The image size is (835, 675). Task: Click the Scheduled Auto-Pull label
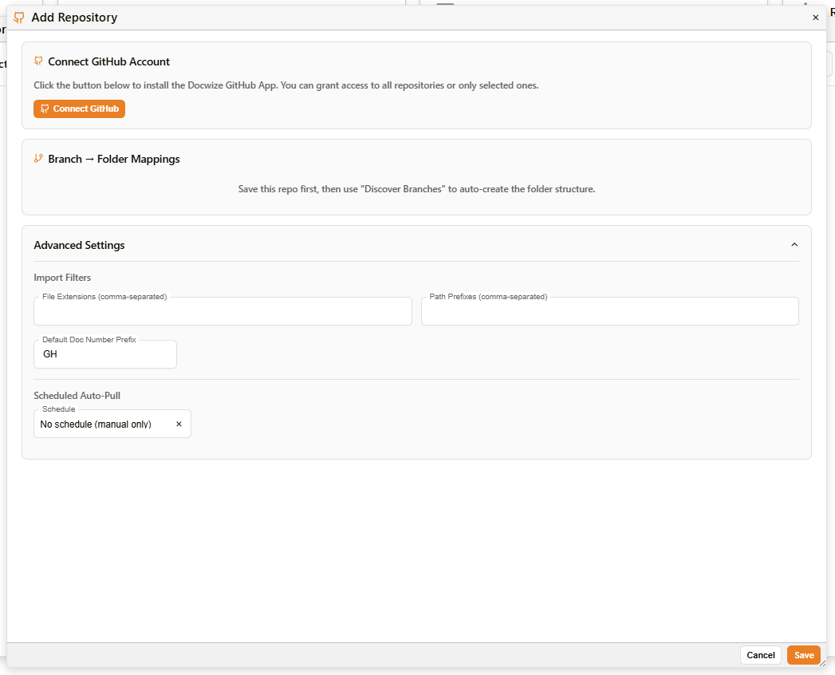[x=77, y=395]
